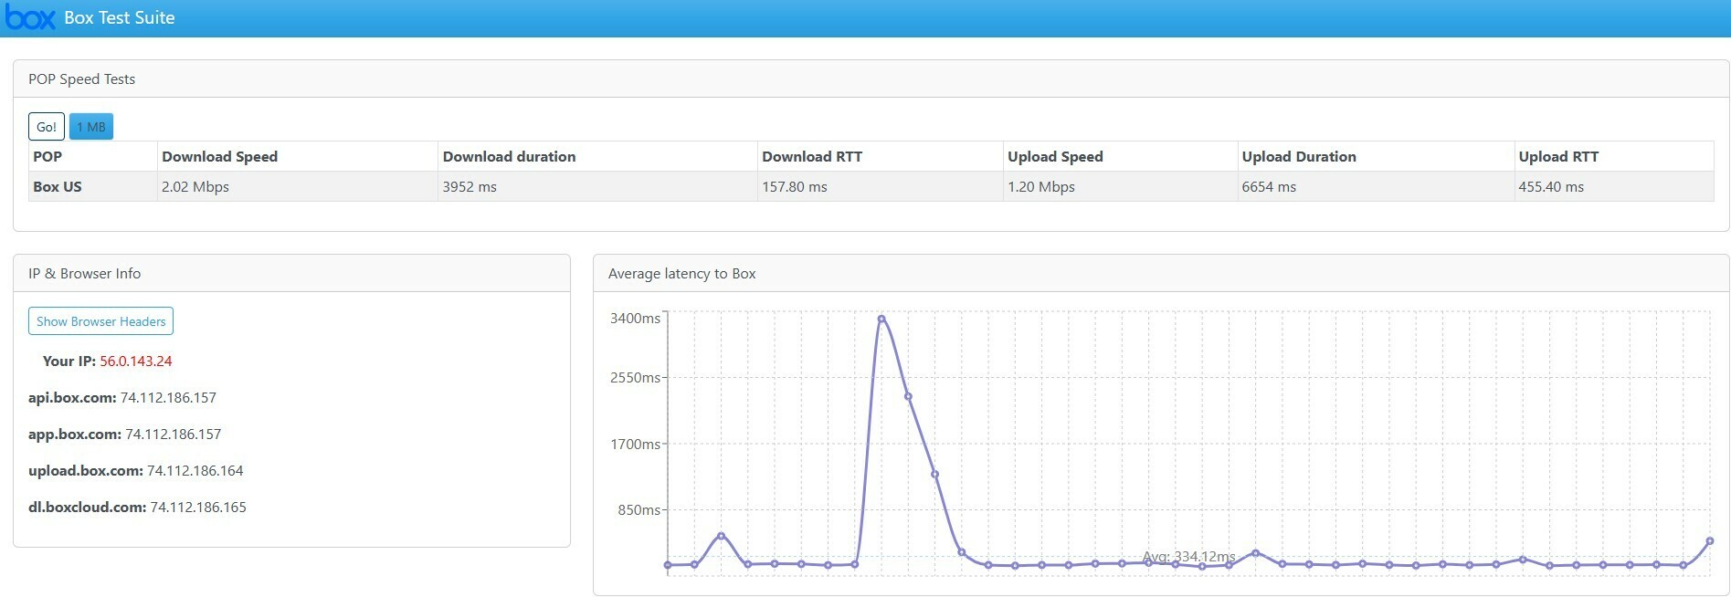Show Browser Headers button

point(100,321)
